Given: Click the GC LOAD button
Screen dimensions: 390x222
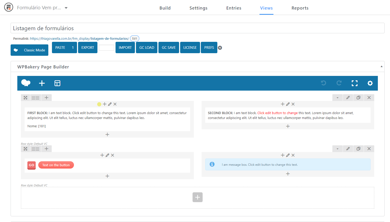Looking at the screenshot, I should (x=147, y=47).
